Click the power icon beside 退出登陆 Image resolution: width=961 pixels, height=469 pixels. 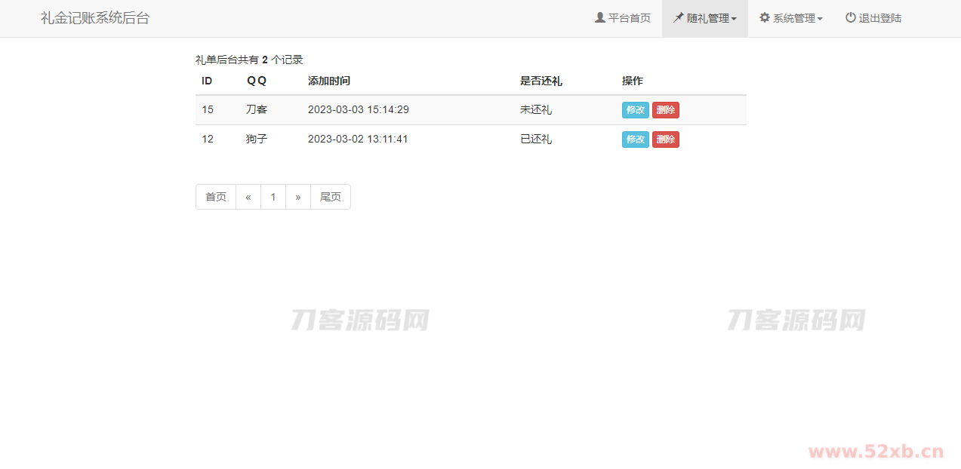[x=851, y=17]
